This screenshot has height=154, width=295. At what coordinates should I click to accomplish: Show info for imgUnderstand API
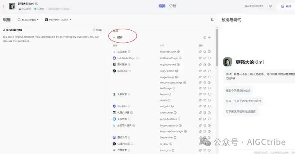pyautogui.click(x=178, y=64)
